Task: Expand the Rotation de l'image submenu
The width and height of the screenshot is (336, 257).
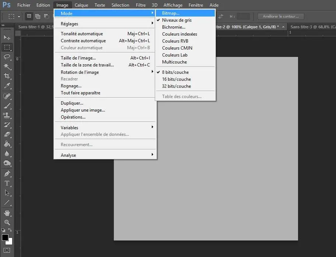Action: (x=105, y=72)
